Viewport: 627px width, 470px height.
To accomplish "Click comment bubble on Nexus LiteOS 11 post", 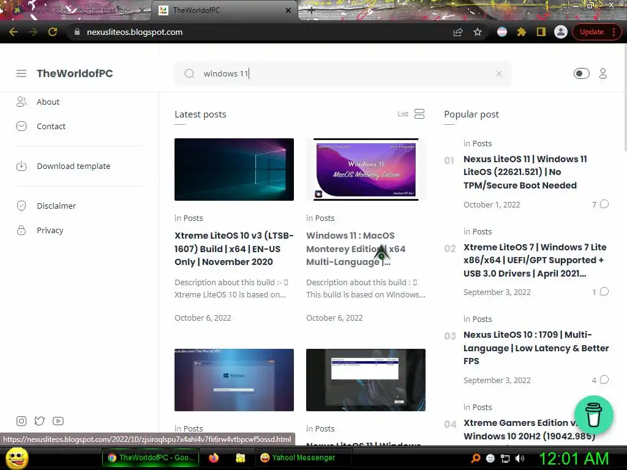I will click(x=604, y=204).
